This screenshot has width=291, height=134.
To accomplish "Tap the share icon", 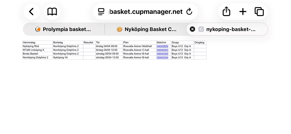I will [226, 12].
